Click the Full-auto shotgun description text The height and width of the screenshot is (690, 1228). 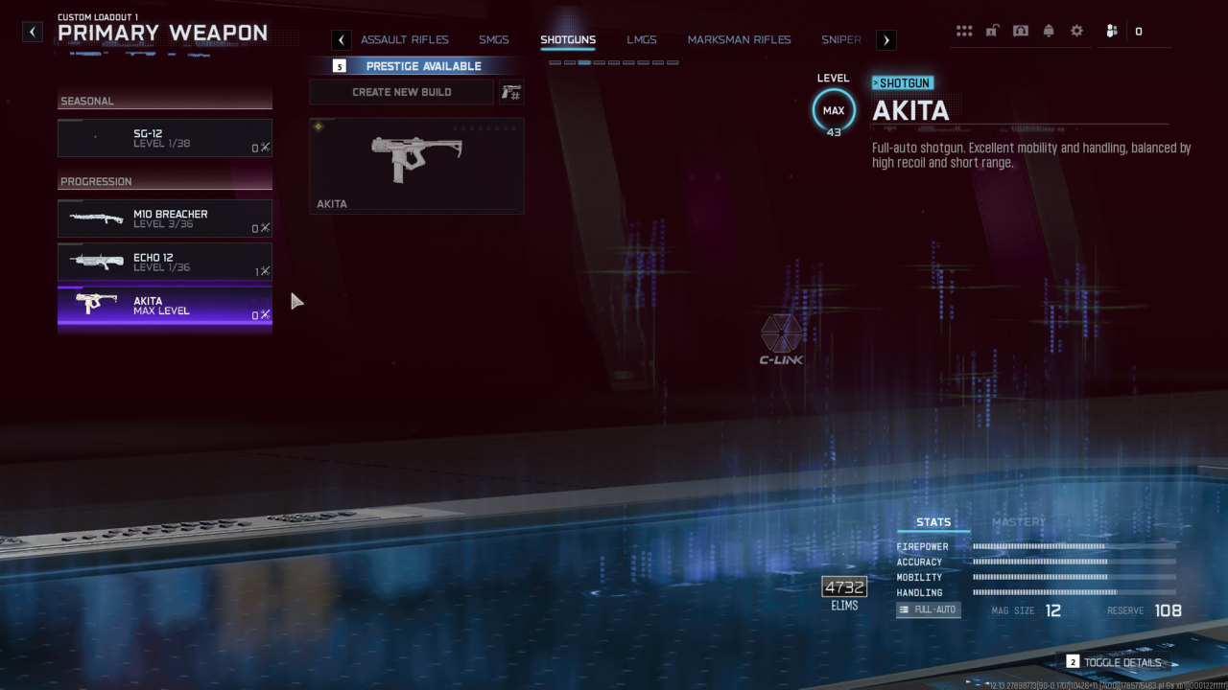tap(1031, 155)
